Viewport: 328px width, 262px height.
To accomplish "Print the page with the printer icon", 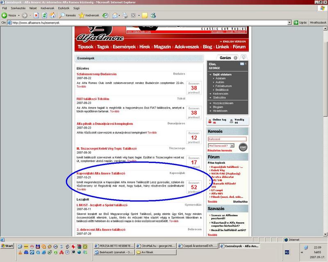I will pyautogui.click(x=125, y=15).
